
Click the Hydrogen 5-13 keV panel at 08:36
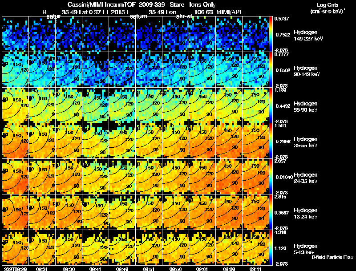[x=69, y=247]
